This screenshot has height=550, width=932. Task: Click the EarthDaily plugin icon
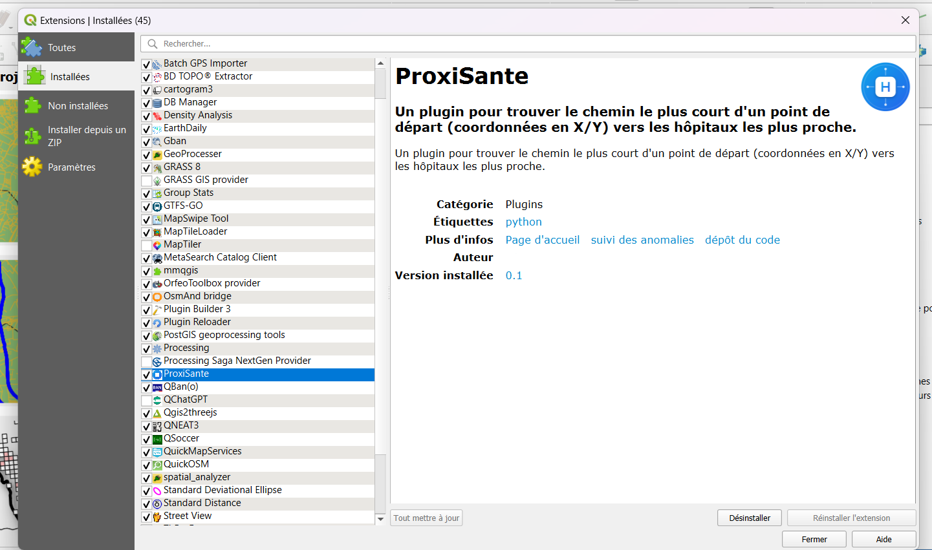pos(157,129)
